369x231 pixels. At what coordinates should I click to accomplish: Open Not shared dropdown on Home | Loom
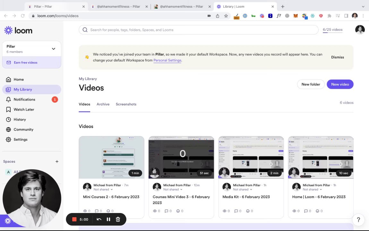[x=312, y=189]
